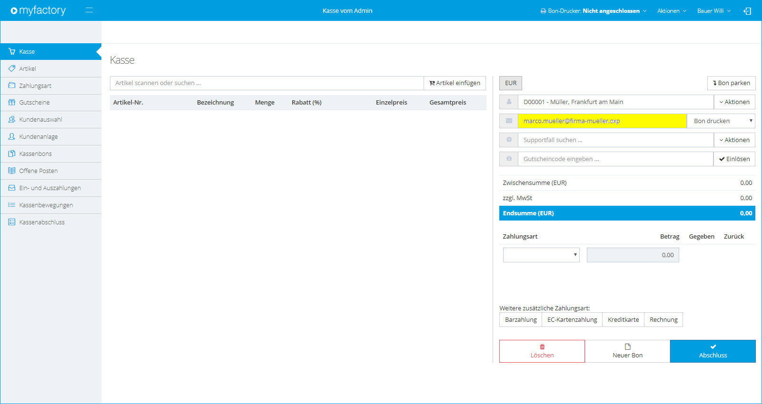Image resolution: width=762 pixels, height=404 pixels.
Task: Click the Abschluss button
Action: (x=713, y=351)
